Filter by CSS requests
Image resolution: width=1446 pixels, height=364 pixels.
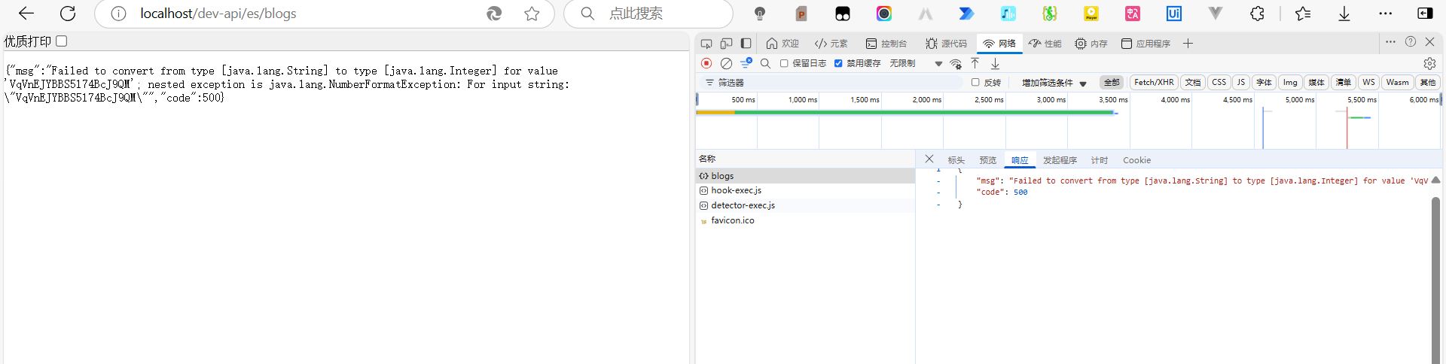[x=1219, y=83]
